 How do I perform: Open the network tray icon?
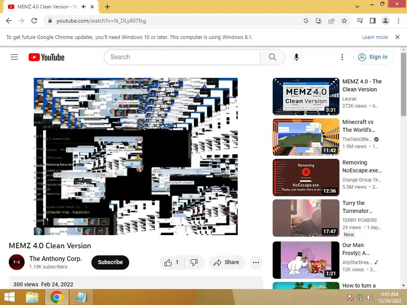(360, 297)
